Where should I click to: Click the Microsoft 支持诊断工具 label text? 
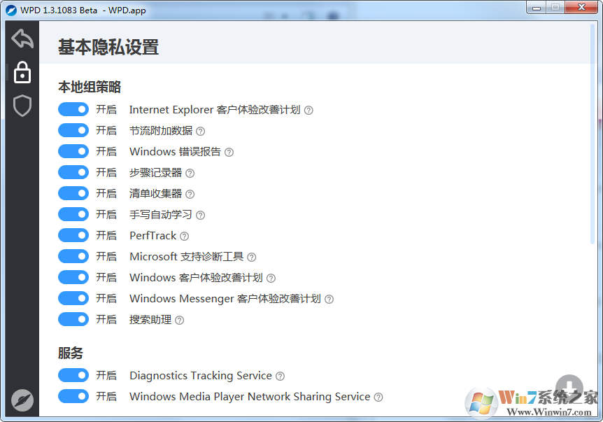[187, 256]
